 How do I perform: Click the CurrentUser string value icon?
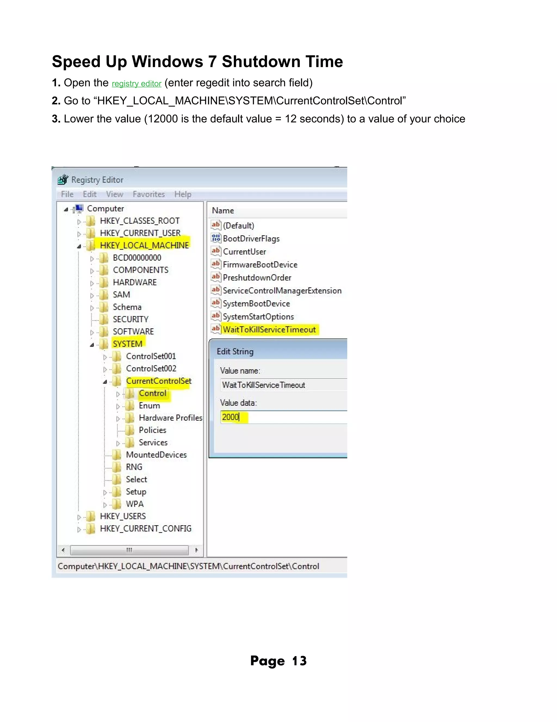click(x=216, y=251)
